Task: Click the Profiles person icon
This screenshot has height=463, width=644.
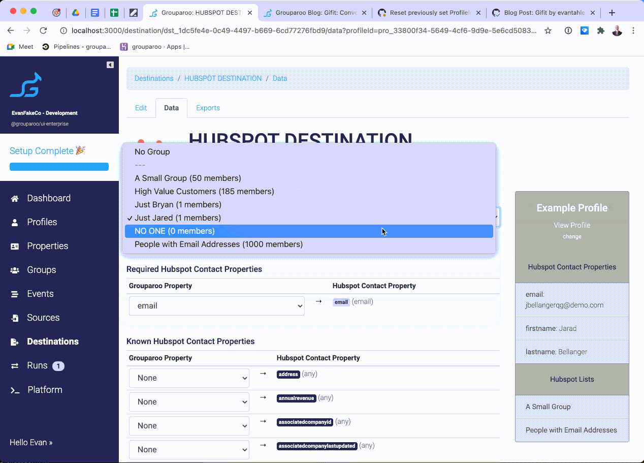Action: tap(15, 223)
